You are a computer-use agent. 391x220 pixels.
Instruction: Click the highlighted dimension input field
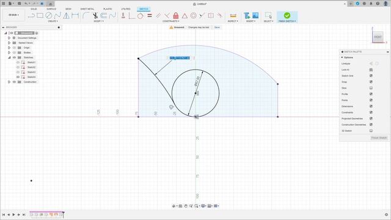coord(180,58)
